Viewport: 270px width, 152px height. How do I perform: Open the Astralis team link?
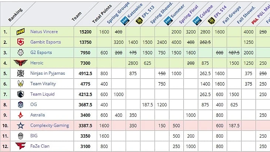37,115
